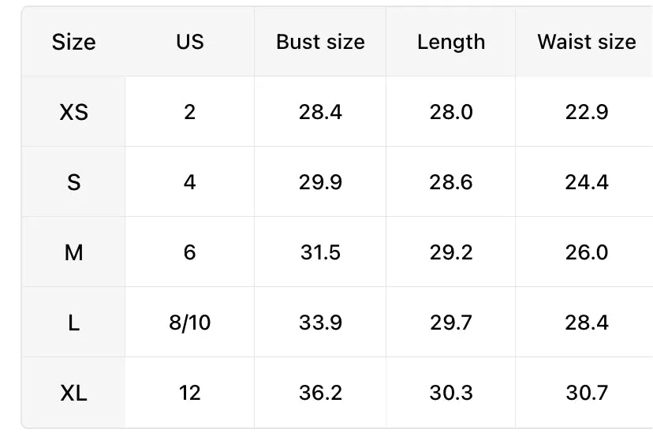Click the US column header
653x444 pixels.
tap(190, 42)
